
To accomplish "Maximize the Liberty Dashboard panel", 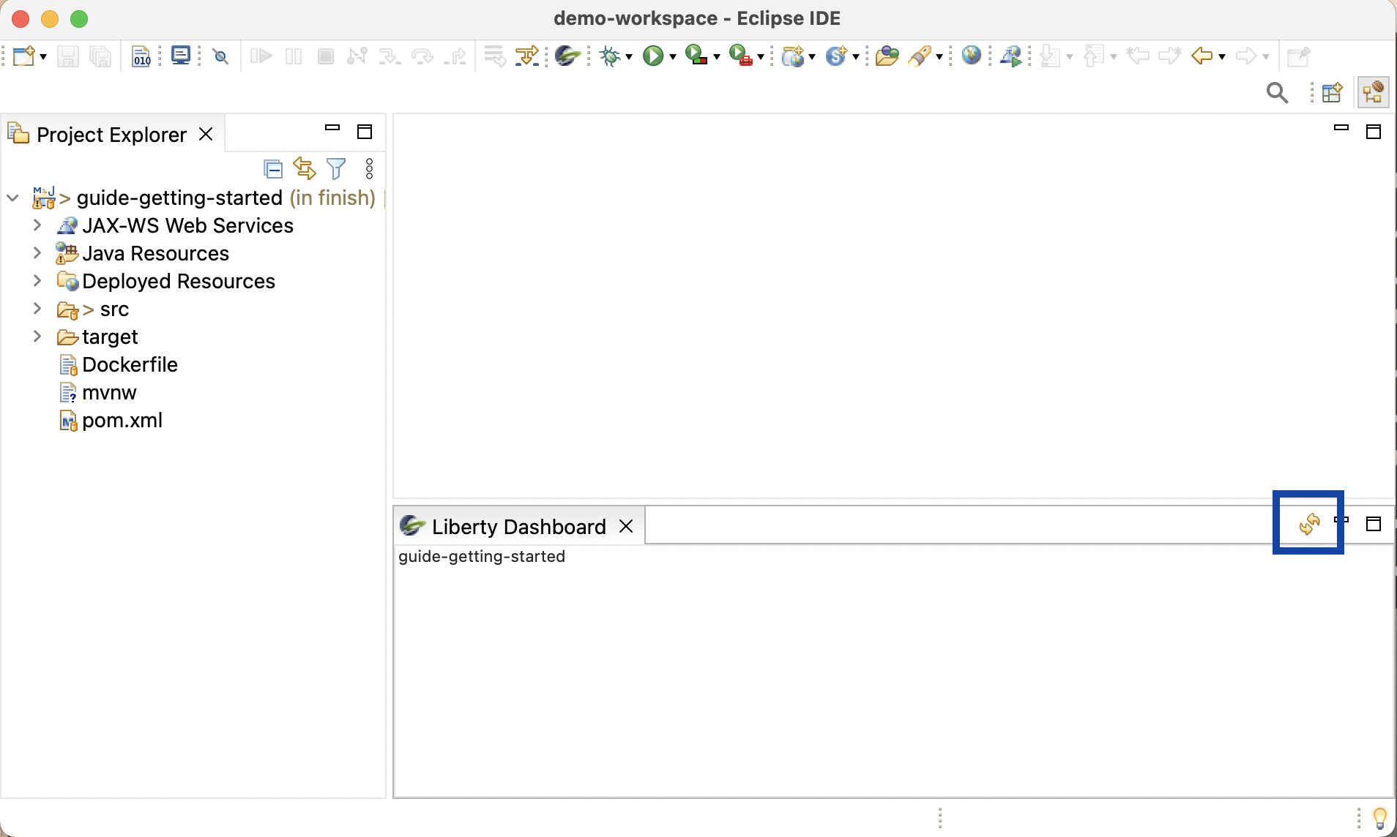I will click(1374, 524).
